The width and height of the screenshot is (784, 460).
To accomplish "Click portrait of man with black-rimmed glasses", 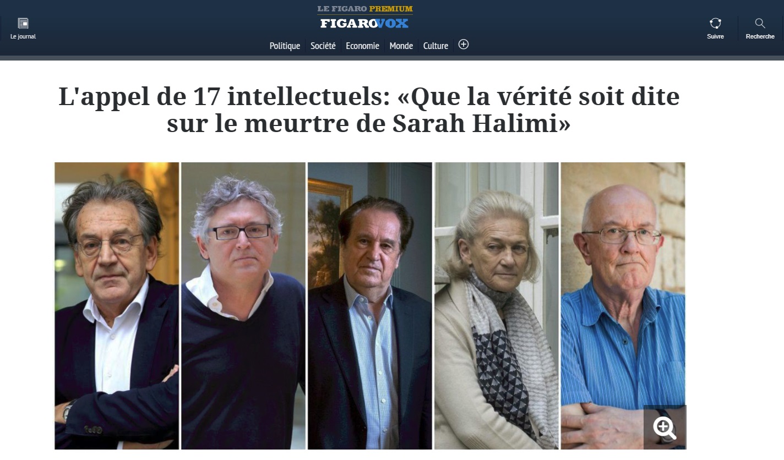I will pos(243,306).
